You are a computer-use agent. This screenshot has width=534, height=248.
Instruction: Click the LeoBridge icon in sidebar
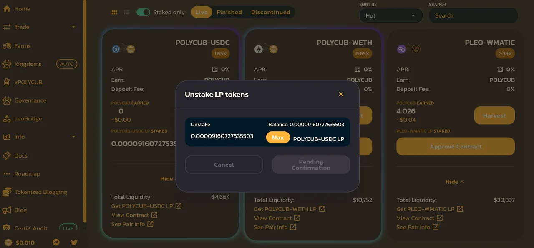coord(7,118)
